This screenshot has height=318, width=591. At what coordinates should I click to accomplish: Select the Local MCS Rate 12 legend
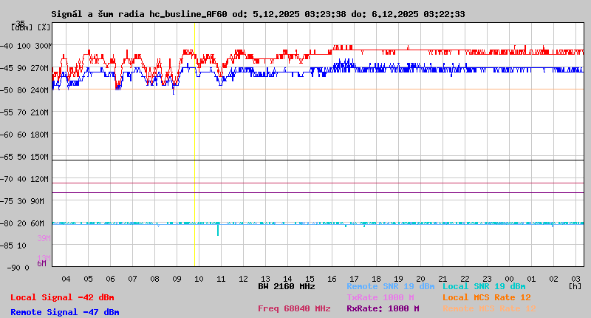tap(487, 297)
